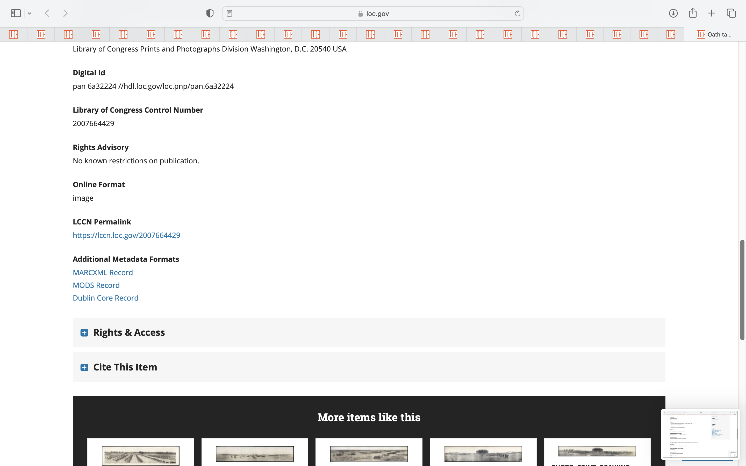This screenshot has width=746, height=466.
Task: Click the Share icon in toolbar
Action: 693,13
